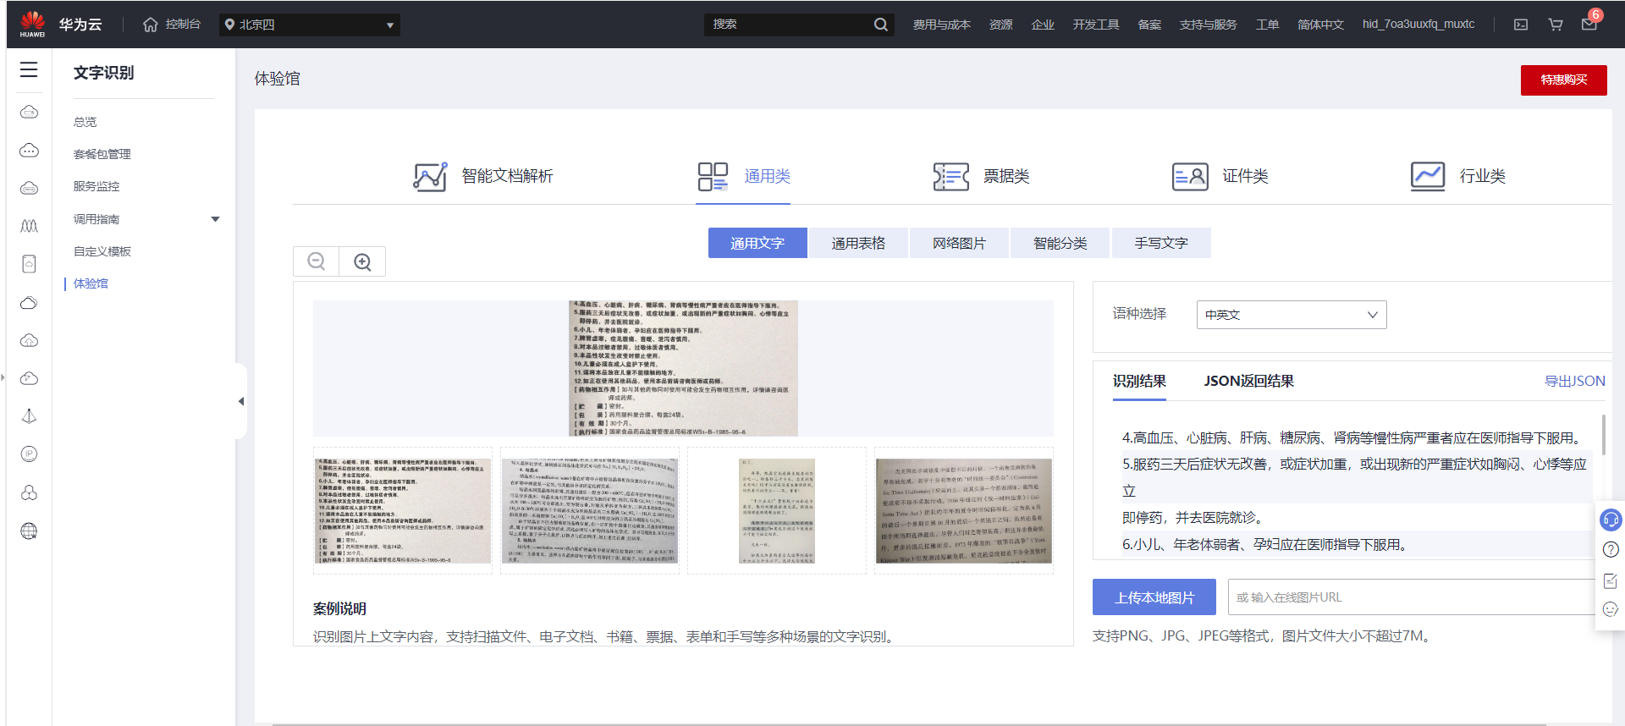The image size is (1625, 726).
Task: Click the document-shaped sidebar icon
Action: pyautogui.click(x=29, y=264)
